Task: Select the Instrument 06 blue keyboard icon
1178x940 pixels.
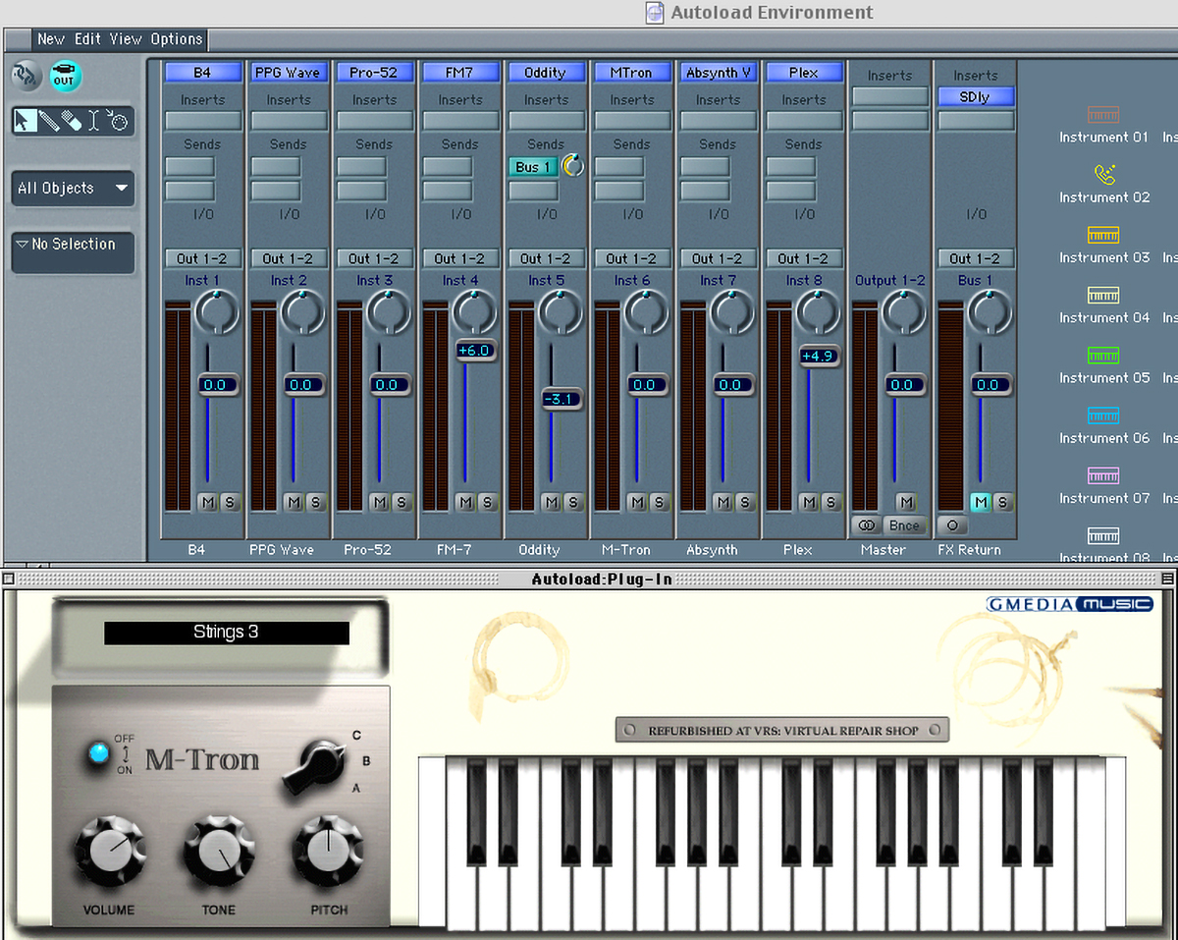Action: [x=1103, y=415]
